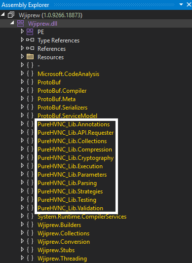Viewport: 192px width, 263px height.
Task: Expand the PureHVNC_Lib.Cryptography namespace
Action: [x=22, y=157]
